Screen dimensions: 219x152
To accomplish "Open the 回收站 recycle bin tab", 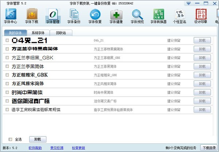I will point(61,33).
